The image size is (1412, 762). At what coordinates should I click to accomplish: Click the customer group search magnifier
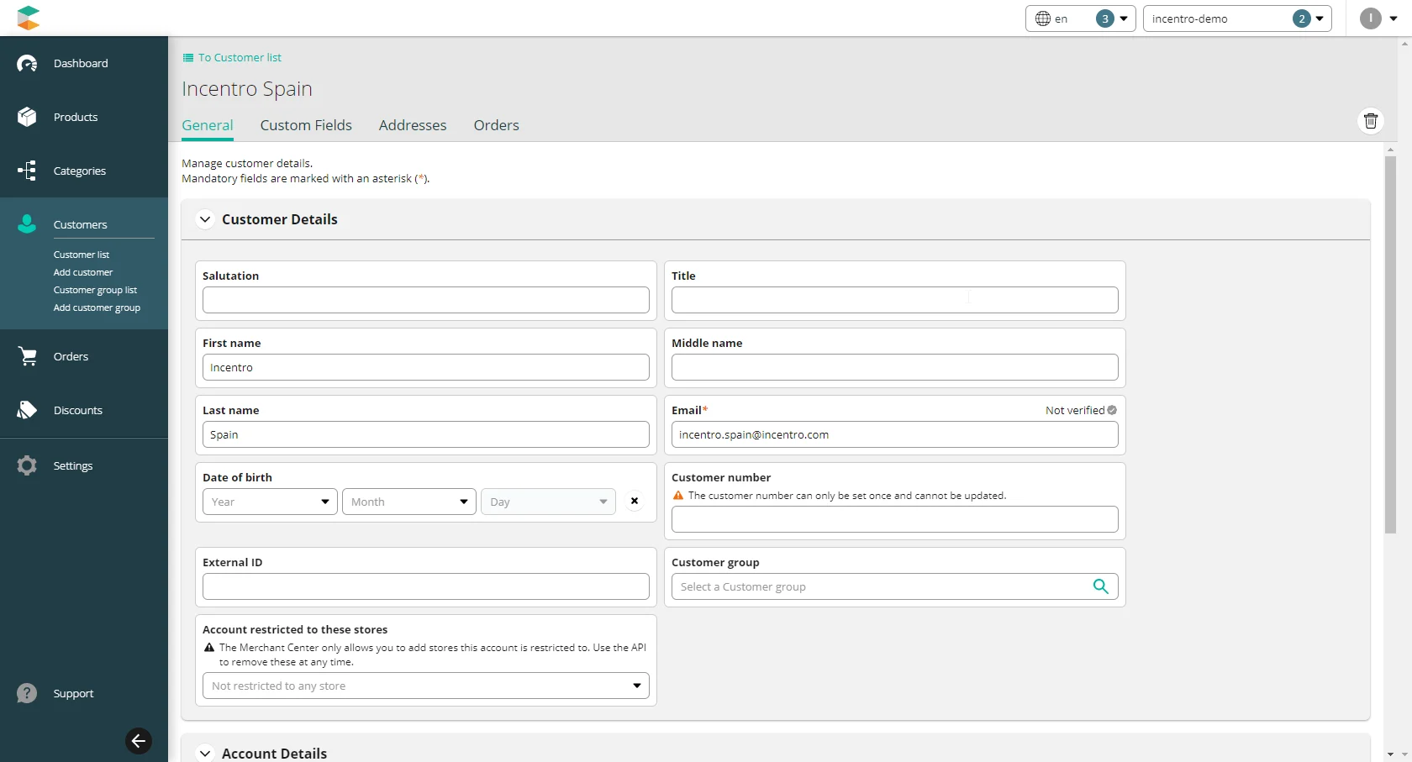(1101, 586)
